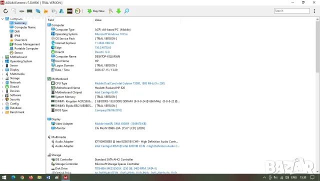
Task: Select DESKTOP-KQLMS6N computer name value
Action: tap(107, 56)
